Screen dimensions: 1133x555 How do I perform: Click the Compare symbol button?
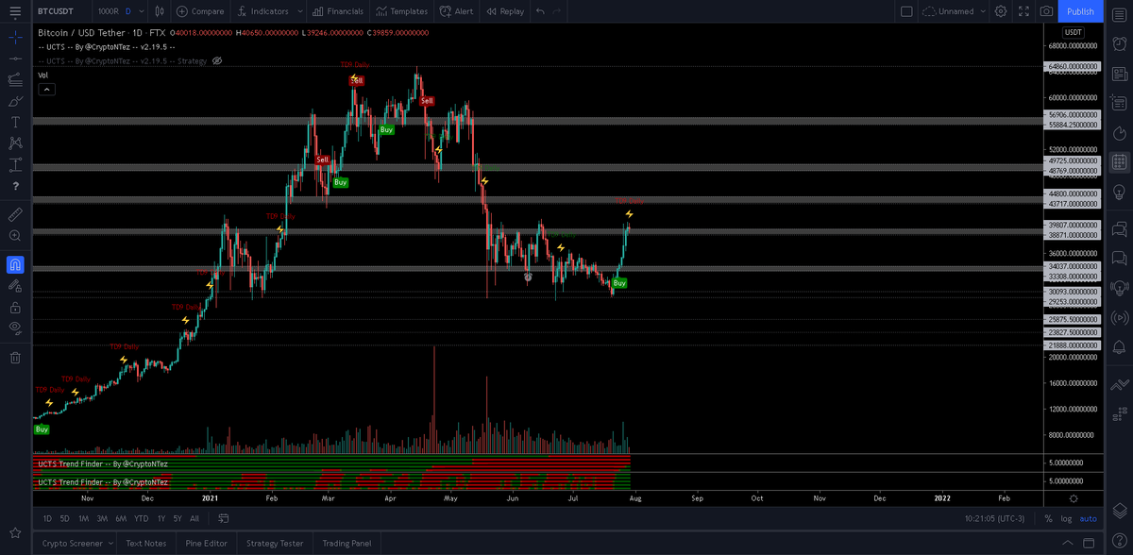pos(200,11)
